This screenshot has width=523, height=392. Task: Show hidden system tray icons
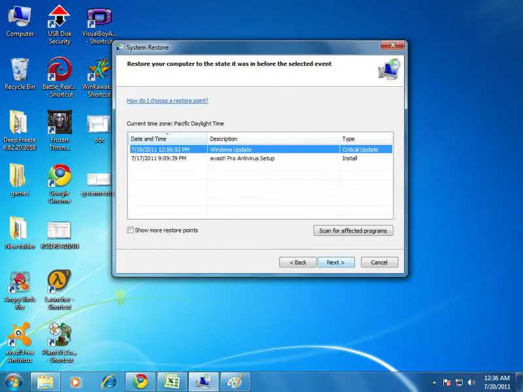pos(434,382)
